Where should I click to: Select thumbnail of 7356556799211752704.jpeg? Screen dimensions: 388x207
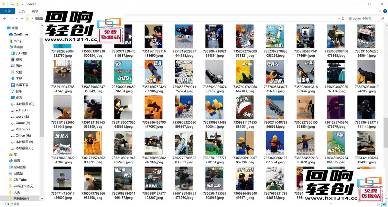point(184,72)
